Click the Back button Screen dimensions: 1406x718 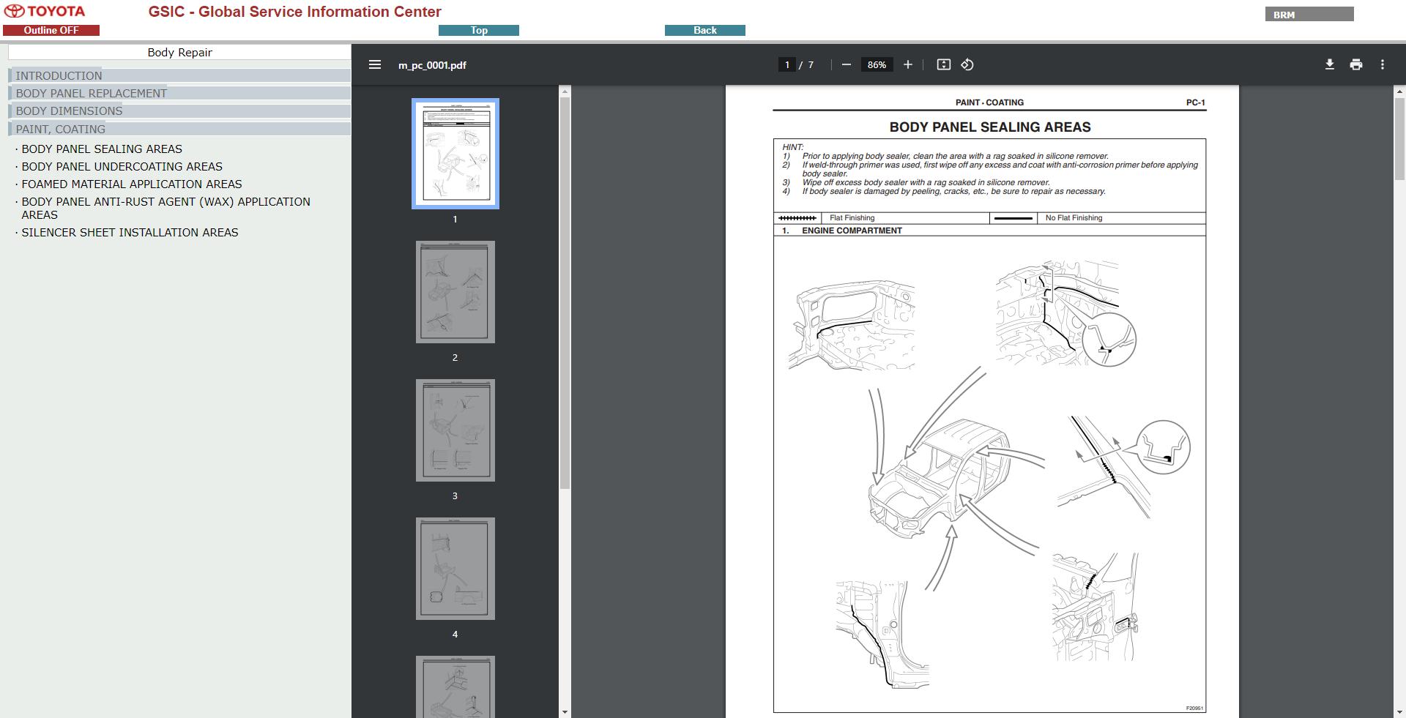click(705, 30)
